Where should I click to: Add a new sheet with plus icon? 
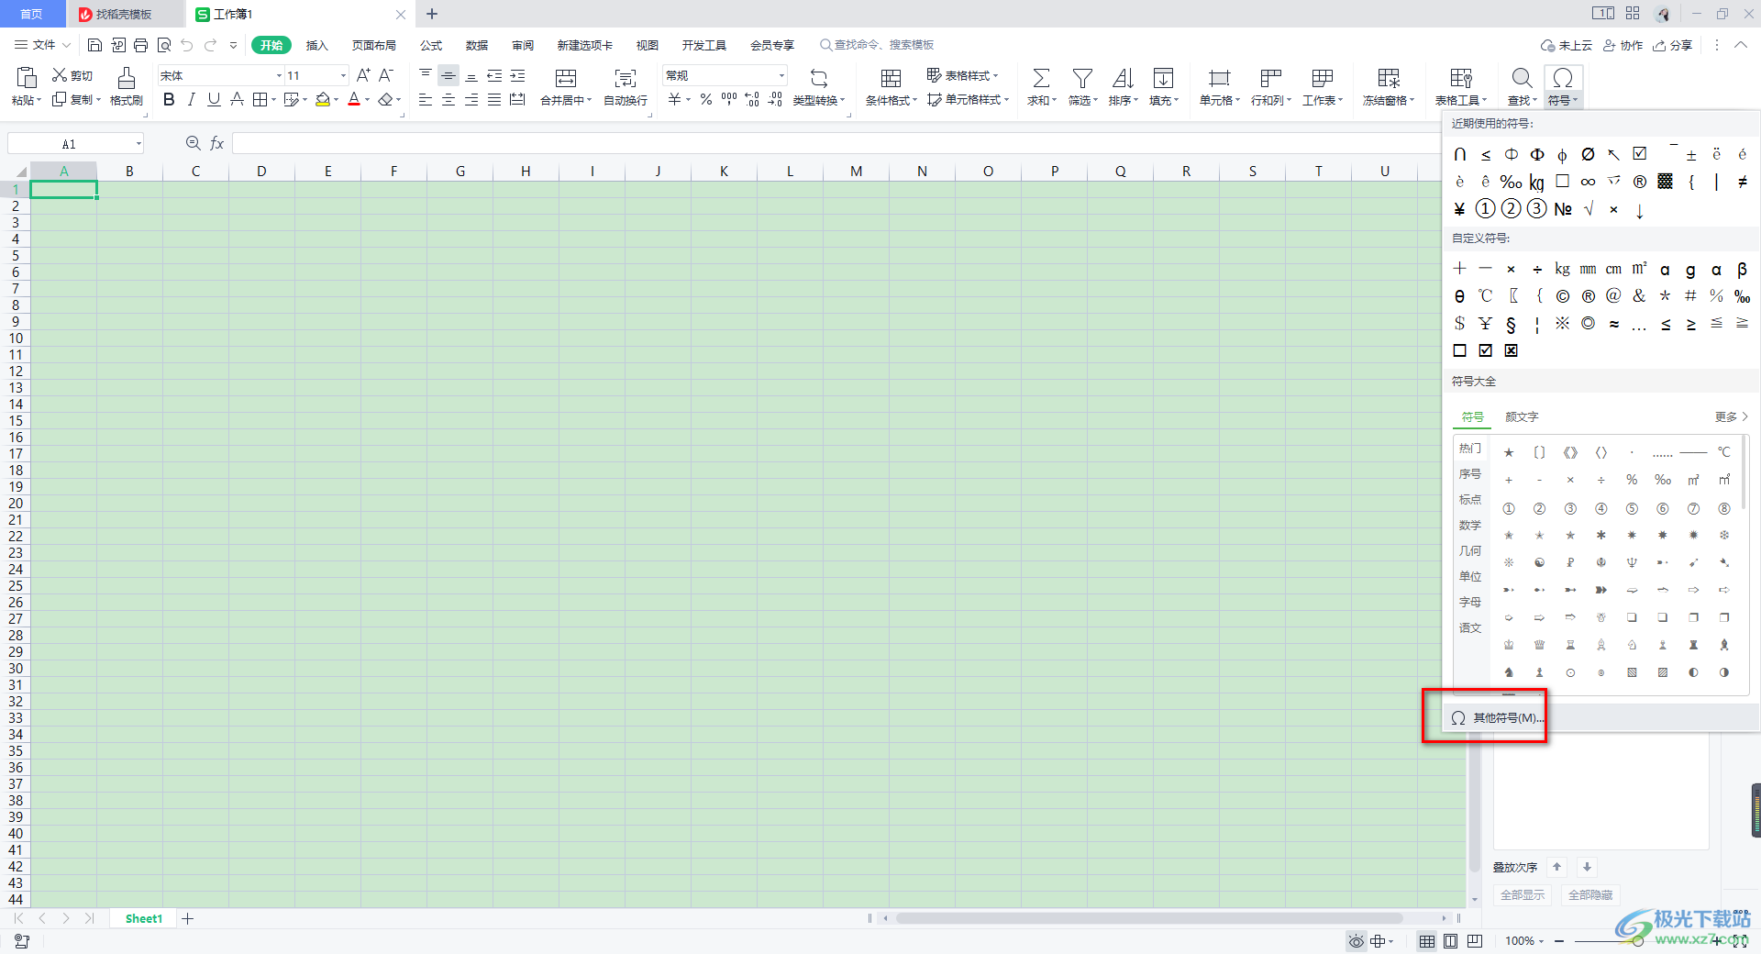click(x=188, y=918)
